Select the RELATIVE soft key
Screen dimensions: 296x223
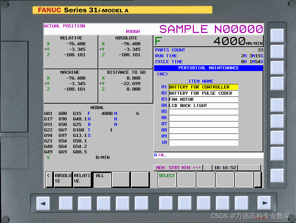(82, 180)
